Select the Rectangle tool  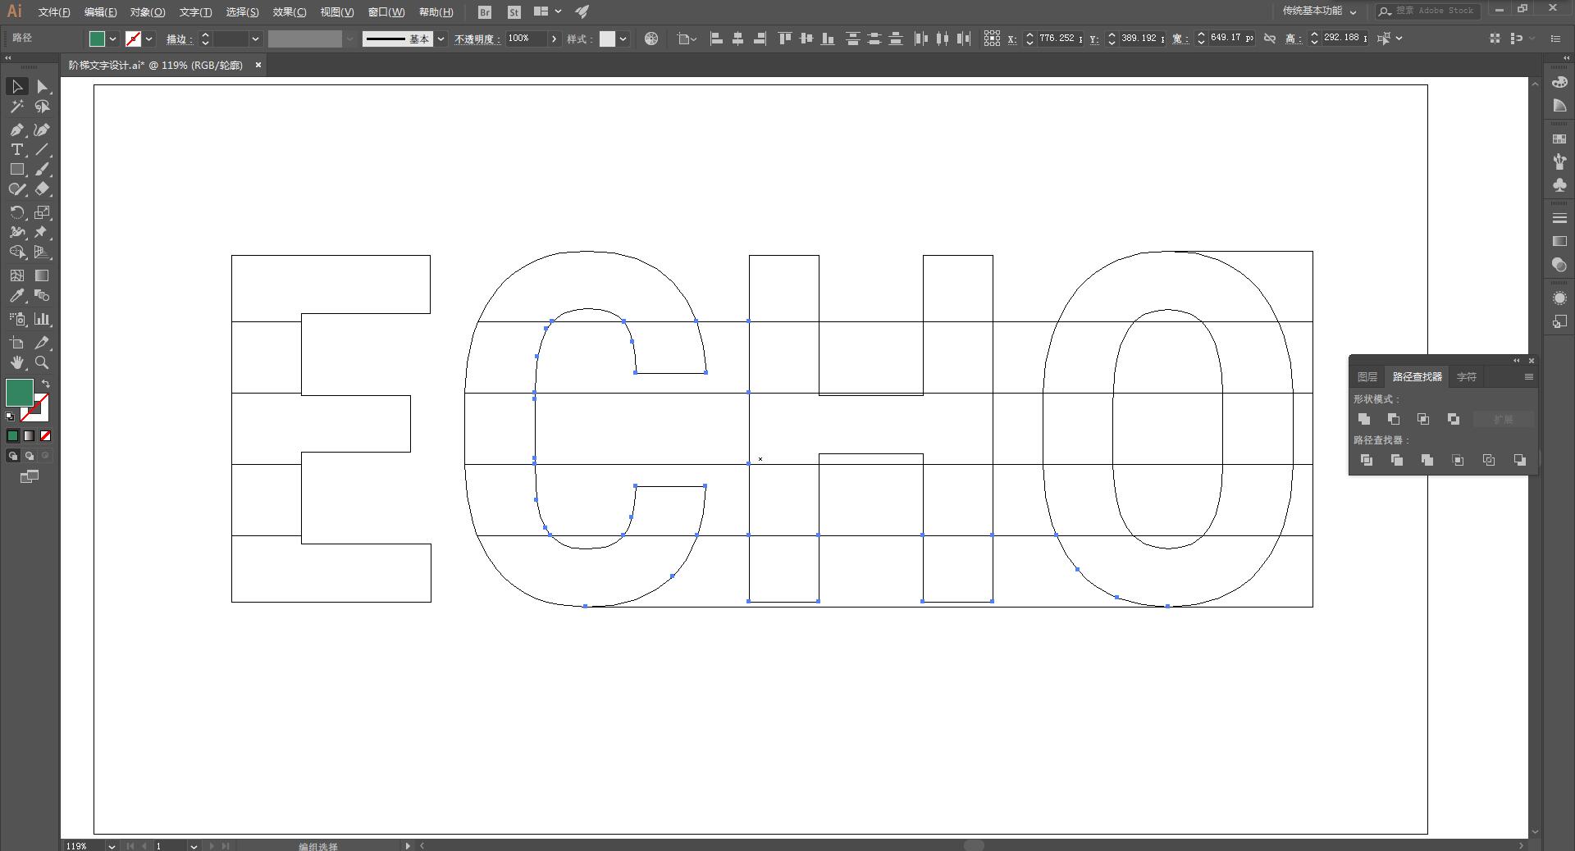click(16, 169)
